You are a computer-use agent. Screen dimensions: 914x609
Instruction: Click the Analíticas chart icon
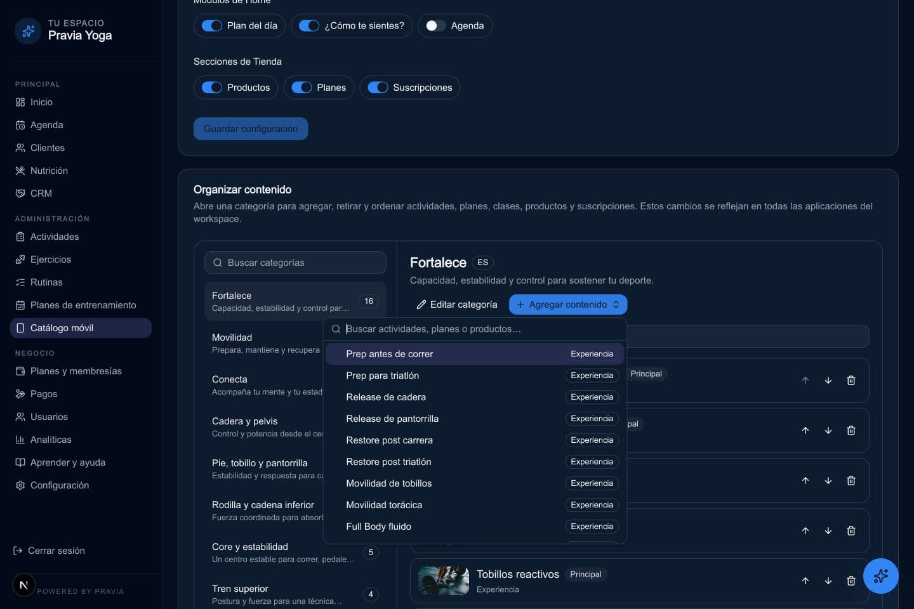tap(20, 440)
